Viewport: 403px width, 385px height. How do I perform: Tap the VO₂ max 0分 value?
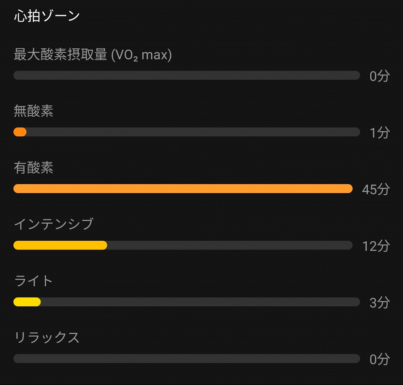[x=379, y=77]
